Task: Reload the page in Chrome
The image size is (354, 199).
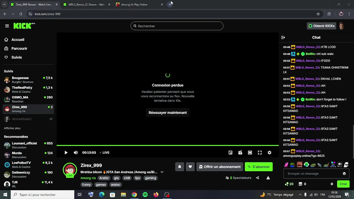Action: click(21, 14)
